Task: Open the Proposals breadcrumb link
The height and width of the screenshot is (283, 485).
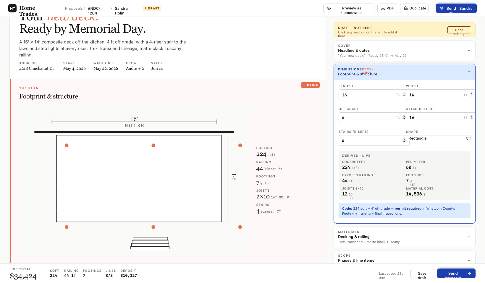Action: [x=74, y=8]
